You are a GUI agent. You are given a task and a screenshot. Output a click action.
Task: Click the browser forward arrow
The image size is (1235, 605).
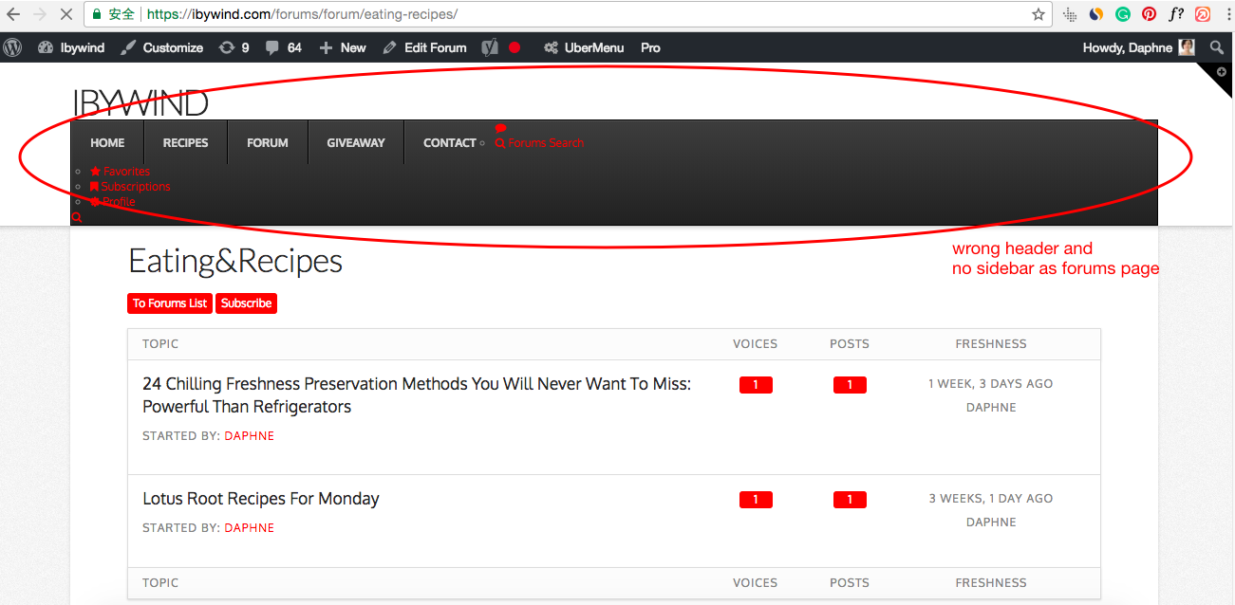pos(40,14)
